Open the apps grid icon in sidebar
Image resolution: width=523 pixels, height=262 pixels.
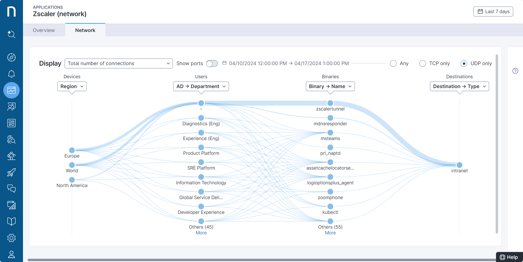(11, 123)
